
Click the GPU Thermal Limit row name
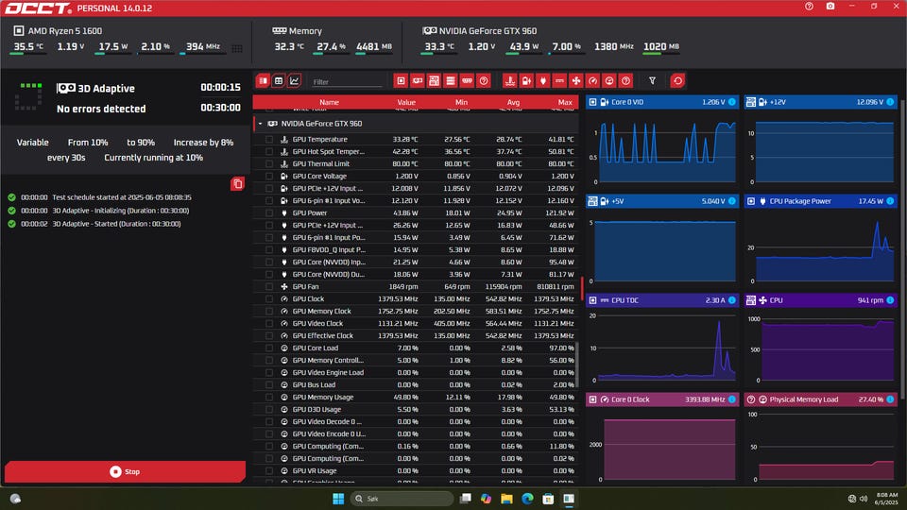(x=320, y=163)
